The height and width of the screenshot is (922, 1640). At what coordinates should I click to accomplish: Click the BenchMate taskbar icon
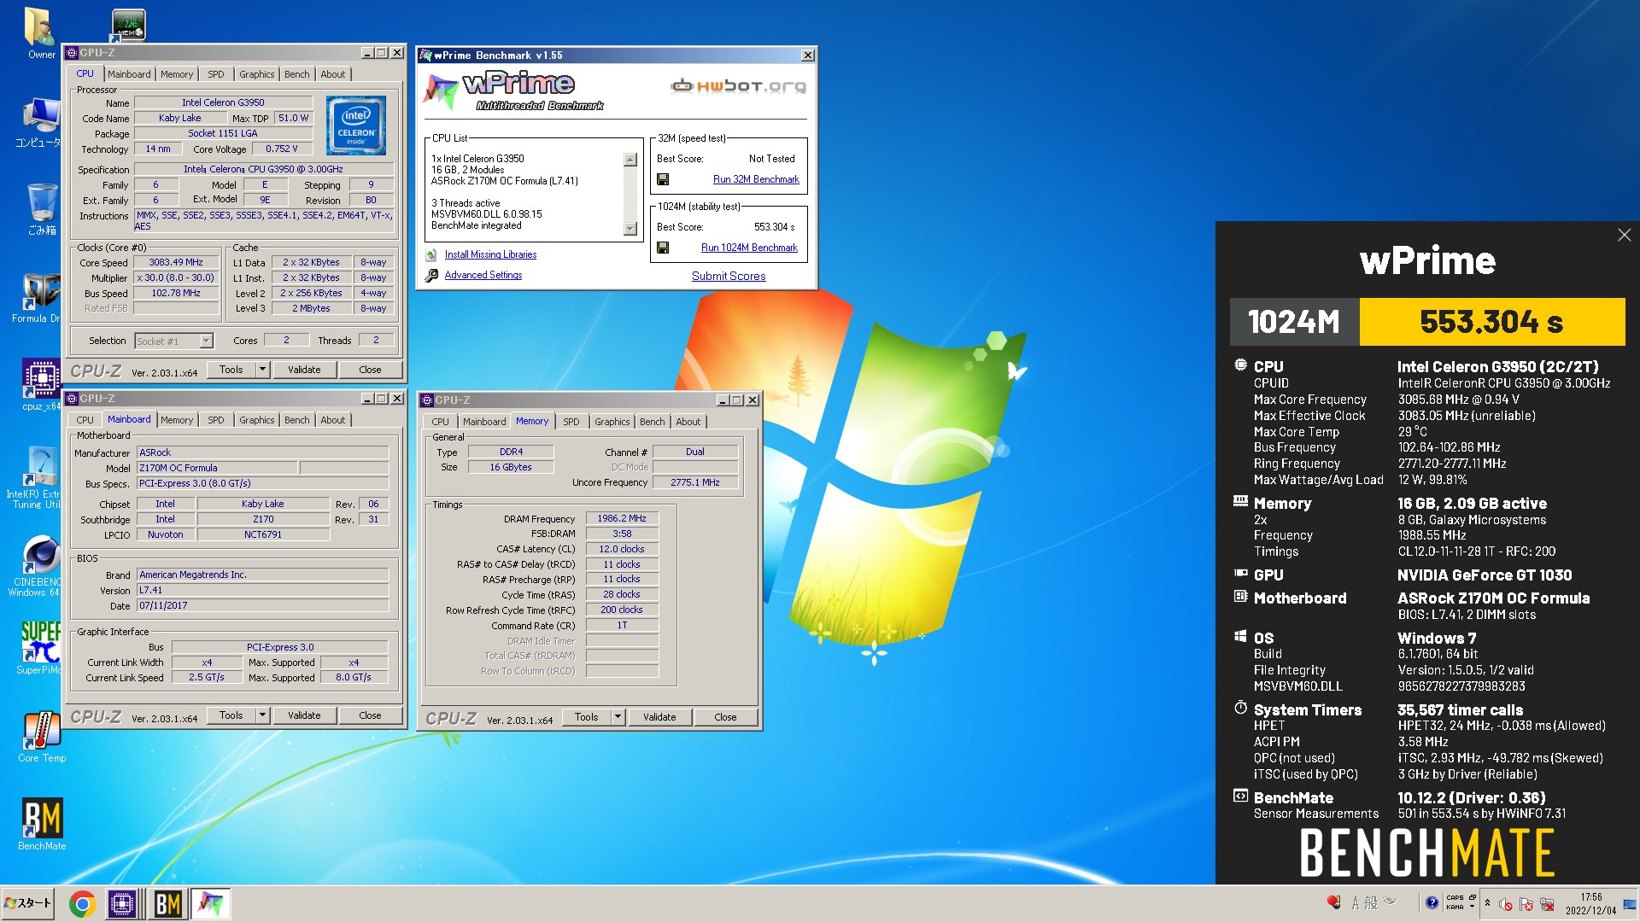click(x=167, y=904)
